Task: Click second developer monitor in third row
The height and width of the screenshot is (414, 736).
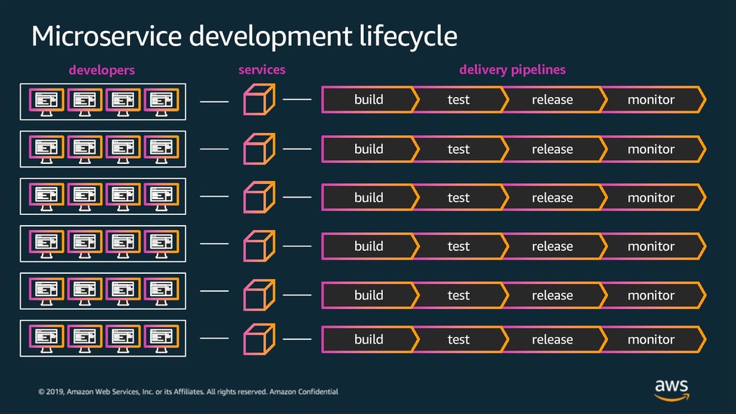Action: pyautogui.click(x=85, y=197)
